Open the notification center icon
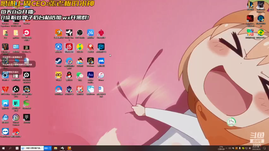This screenshot has height=151, width=269. [264, 148]
